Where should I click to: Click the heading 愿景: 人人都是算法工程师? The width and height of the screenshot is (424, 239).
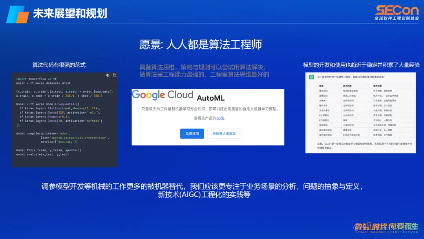click(x=201, y=45)
